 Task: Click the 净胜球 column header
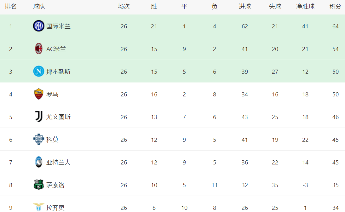click(x=305, y=7)
